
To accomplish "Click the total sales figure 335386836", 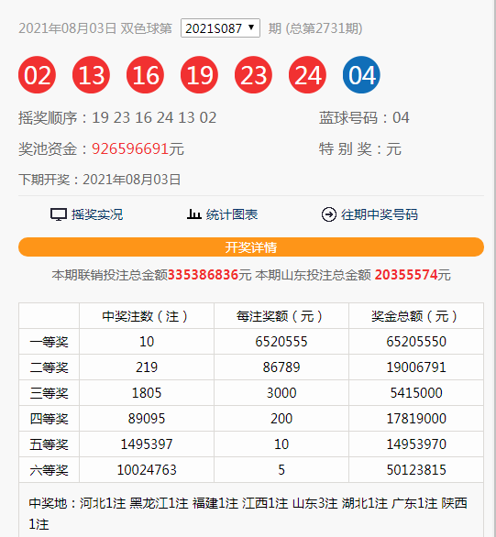I will coord(203,275).
